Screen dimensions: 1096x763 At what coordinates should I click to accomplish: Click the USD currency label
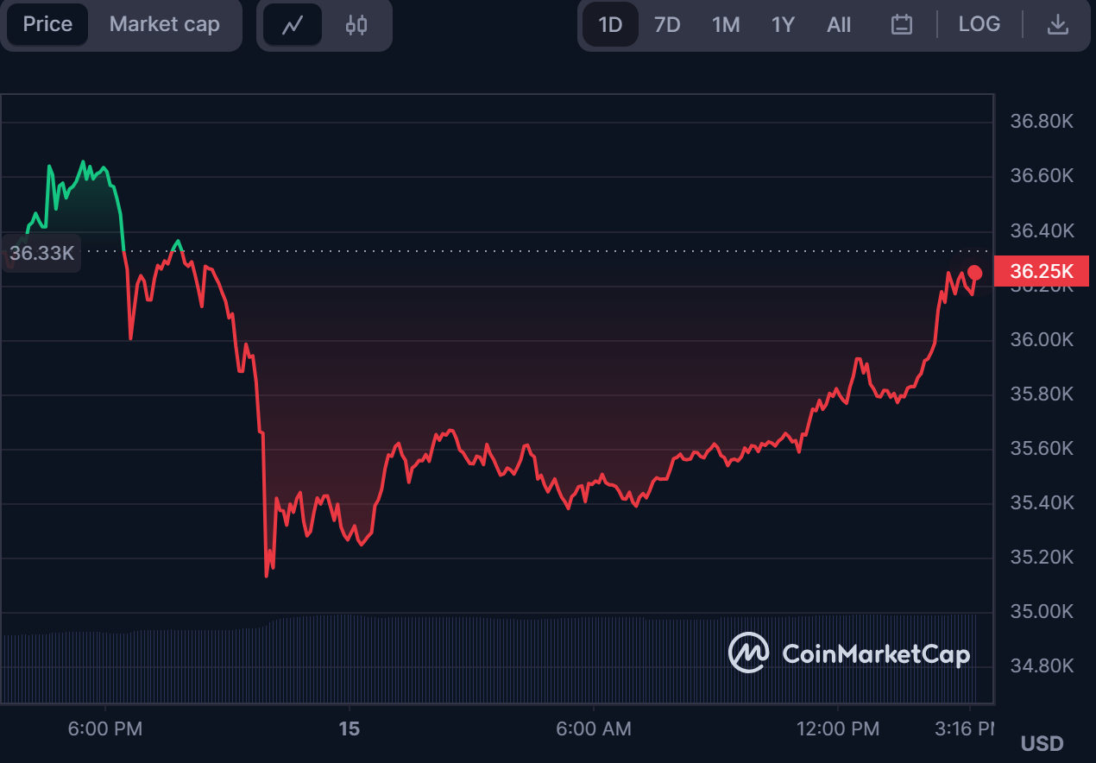coord(1042,743)
